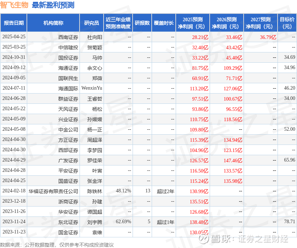The height and width of the screenshot is (248, 297).
Task: Click analyst name 李梦园
Action: (94, 150)
